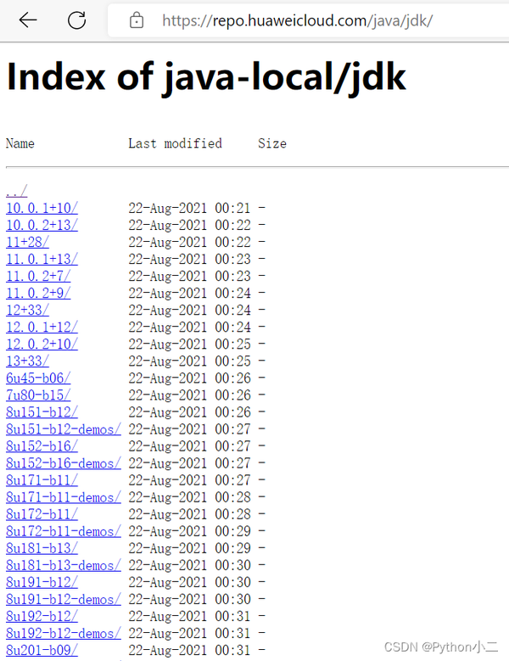Open the 13+33/ folder
The height and width of the screenshot is (661, 509).
click(x=27, y=361)
